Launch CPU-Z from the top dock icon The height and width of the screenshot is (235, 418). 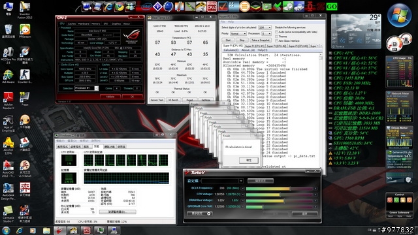[x=212, y=7]
